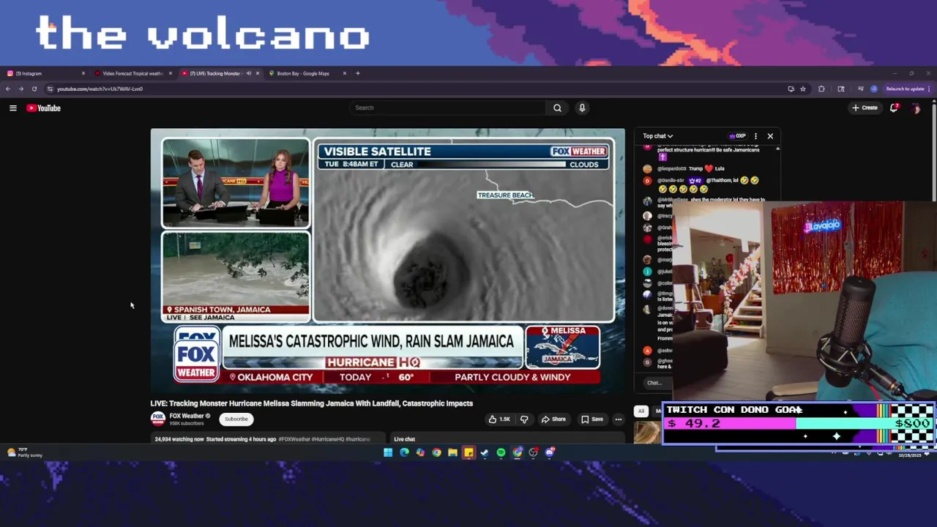This screenshot has width=937, height=527.
Task: Bookmark this page with star icon
Action: click(803, 89)
